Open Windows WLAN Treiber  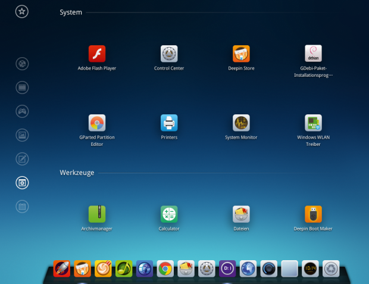[x=313, y=123]
